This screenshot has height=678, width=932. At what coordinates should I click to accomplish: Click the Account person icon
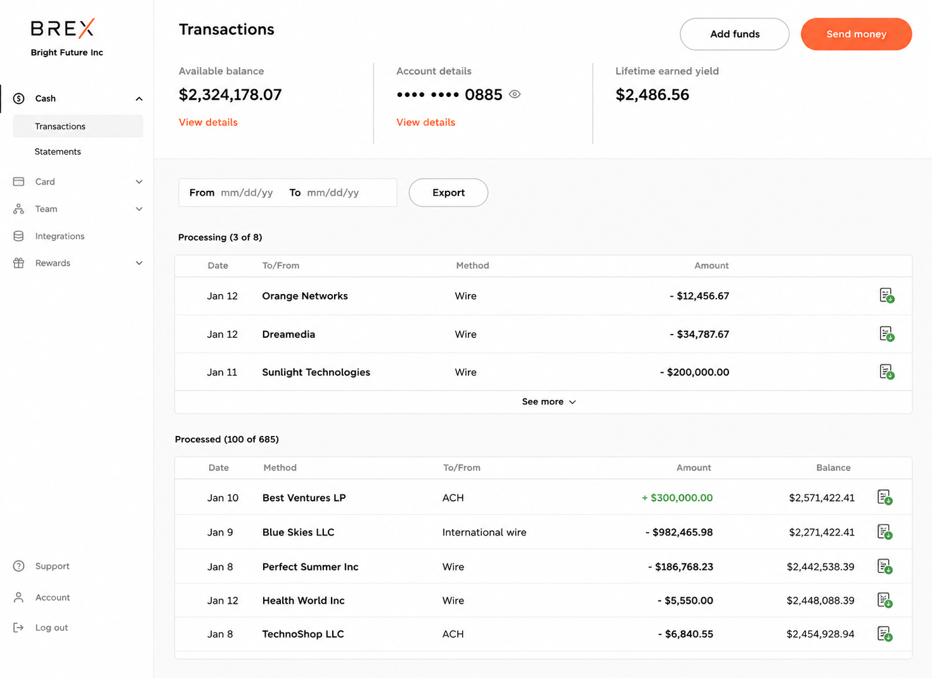coord(19,598)
